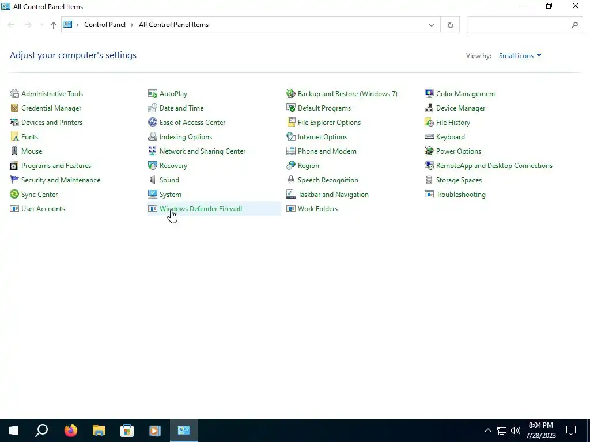
Task: Click the Internet Options globe icon
Action: coord(291,137)
